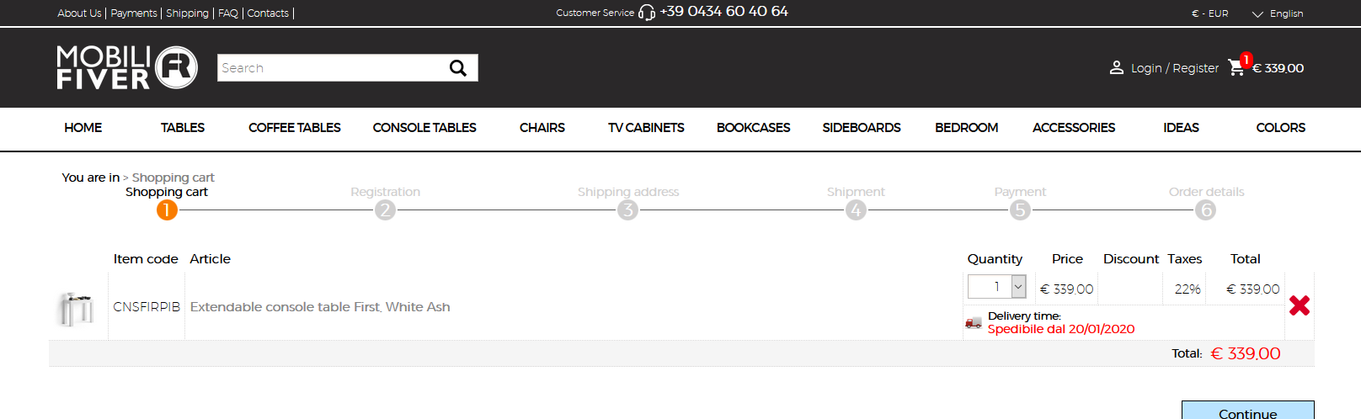Open the BOOKCASES menu
Image resolution: width=1361 pixels, height=419 pixels.
tap(754, 128)
